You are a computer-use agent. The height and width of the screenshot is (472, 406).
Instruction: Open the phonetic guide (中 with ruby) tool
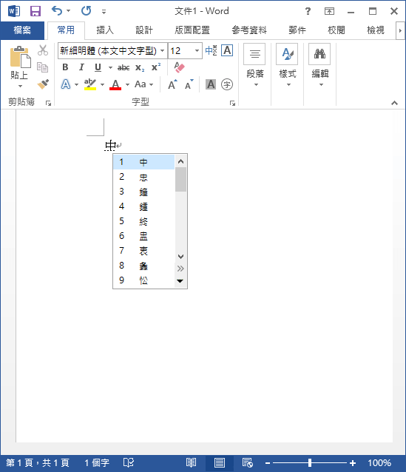pyautogui.click(x=211, y=50)
